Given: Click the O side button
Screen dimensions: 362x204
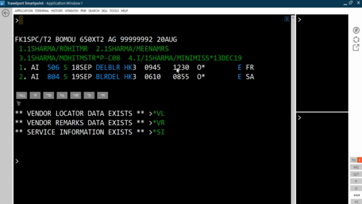Looking at the screenshot, I should 356,188.
